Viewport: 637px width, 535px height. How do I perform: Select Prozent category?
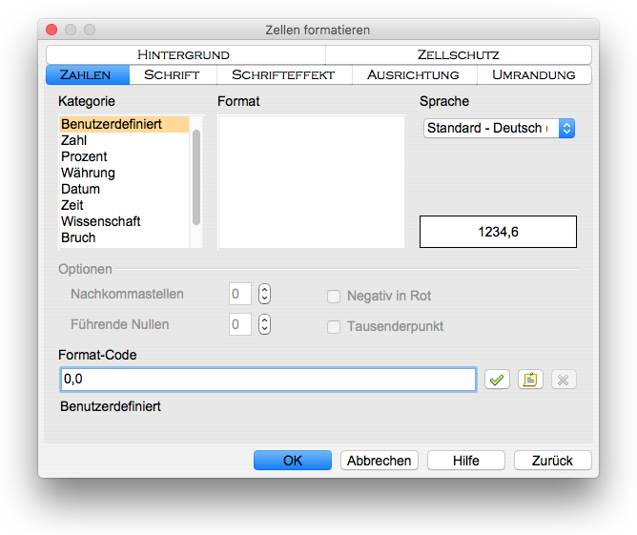pos(124,156)
